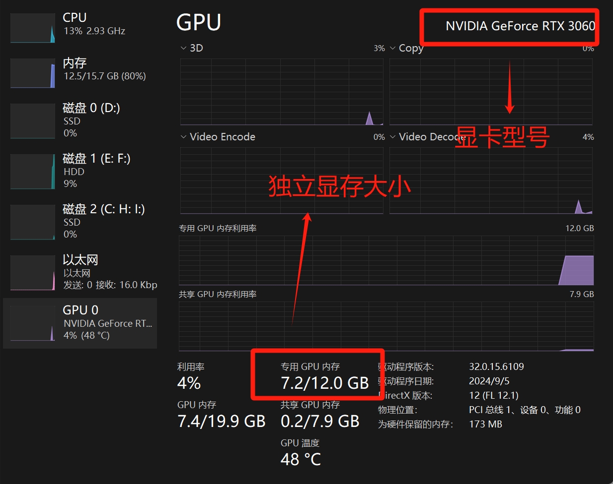Viewport: 613px width, 484px height.
Task: Open 磁盘 2 (C: H: I:) entry
Action: (x=103, y=221)
